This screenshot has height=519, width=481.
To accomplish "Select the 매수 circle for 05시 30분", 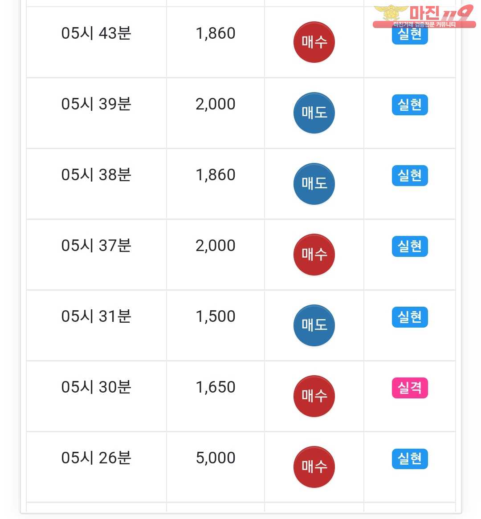I will click(x=314, y=396).
